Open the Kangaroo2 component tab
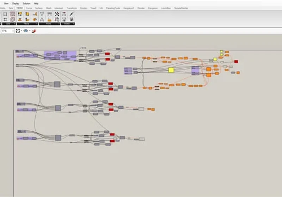The width and height of the screenshot is (282, 197). [x=129, y=8]
